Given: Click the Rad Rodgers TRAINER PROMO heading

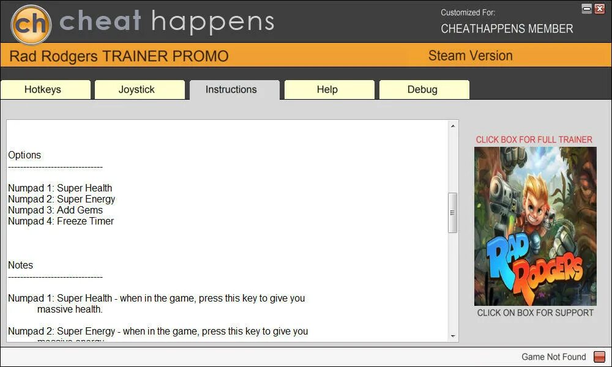Looking at the screenshot, I should [119, 56].
